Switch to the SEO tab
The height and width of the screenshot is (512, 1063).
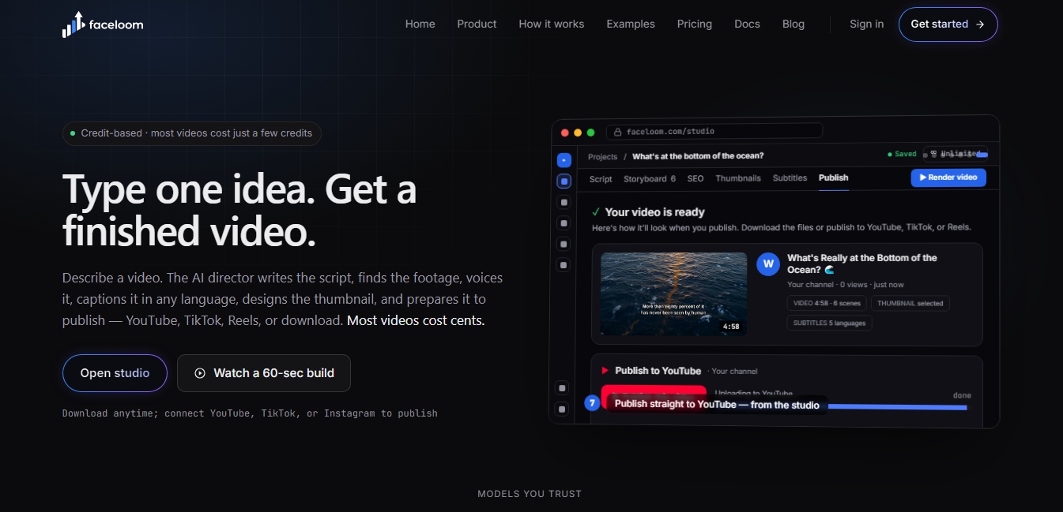tap(695, 178)
